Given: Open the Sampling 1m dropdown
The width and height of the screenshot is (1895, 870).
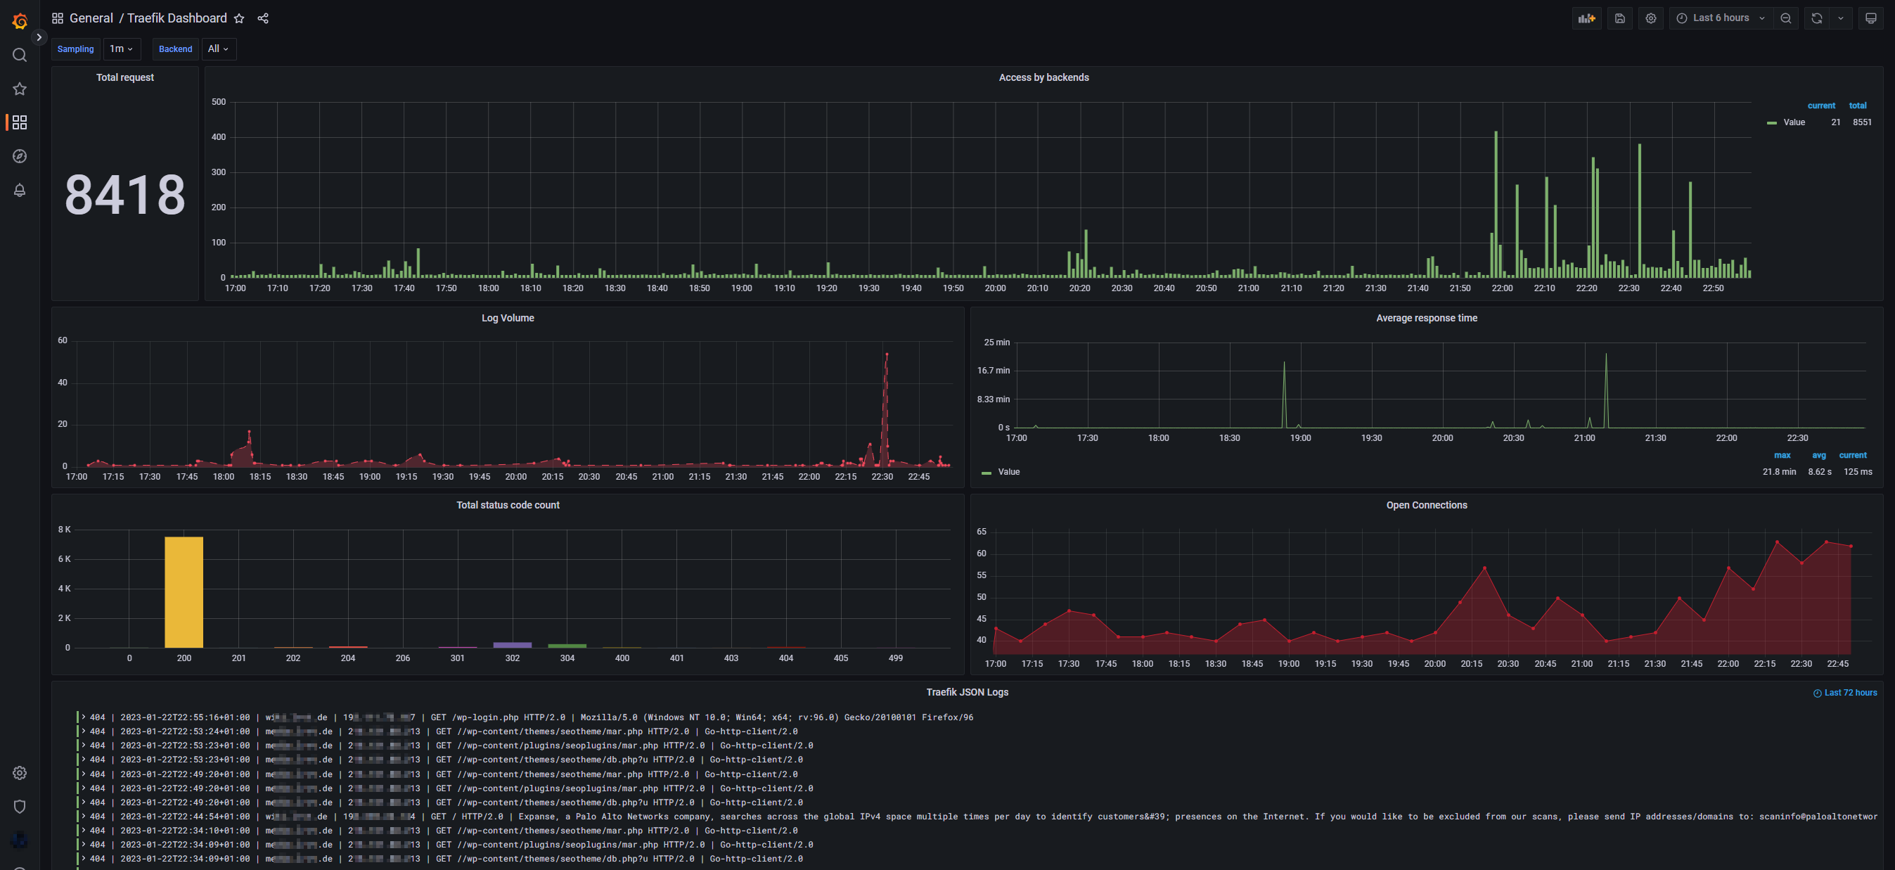Looking at the screenshot, I should point(121,49).
